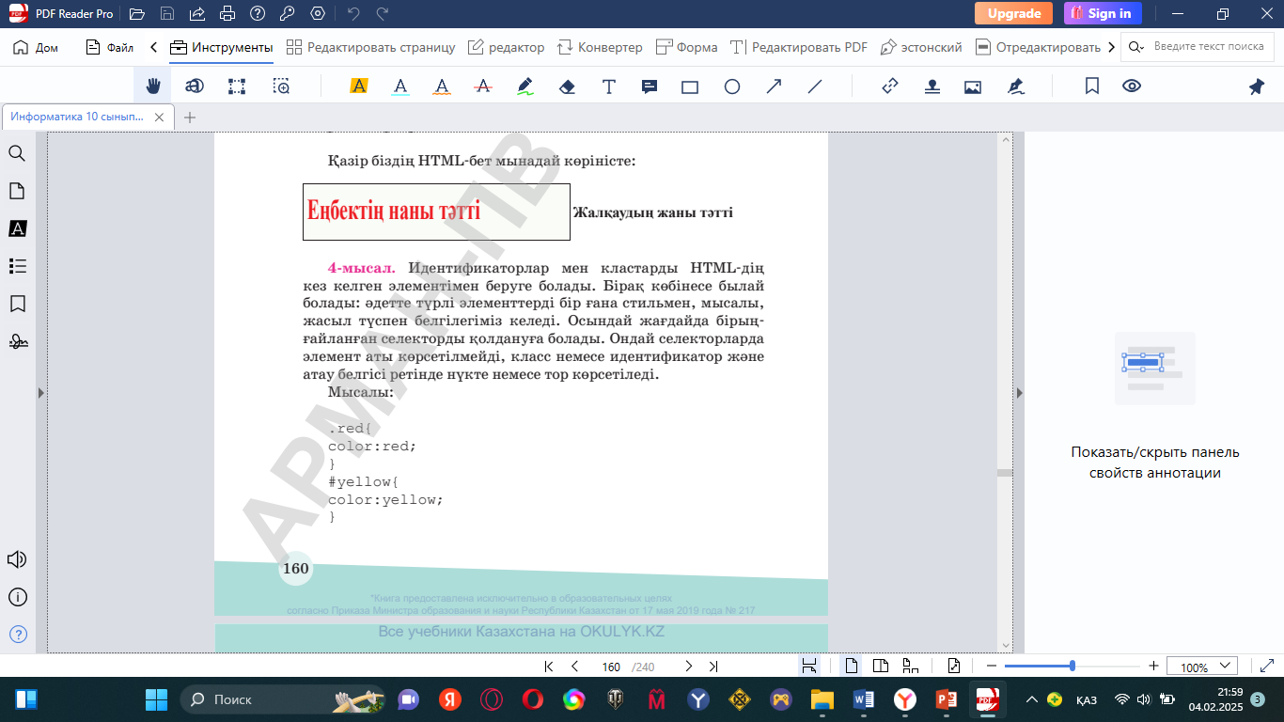Image resolution: width=1284 pixels, height=722 pixels.
Task: Select the Arrow drawing tool
Action: (x=774, y=86)
